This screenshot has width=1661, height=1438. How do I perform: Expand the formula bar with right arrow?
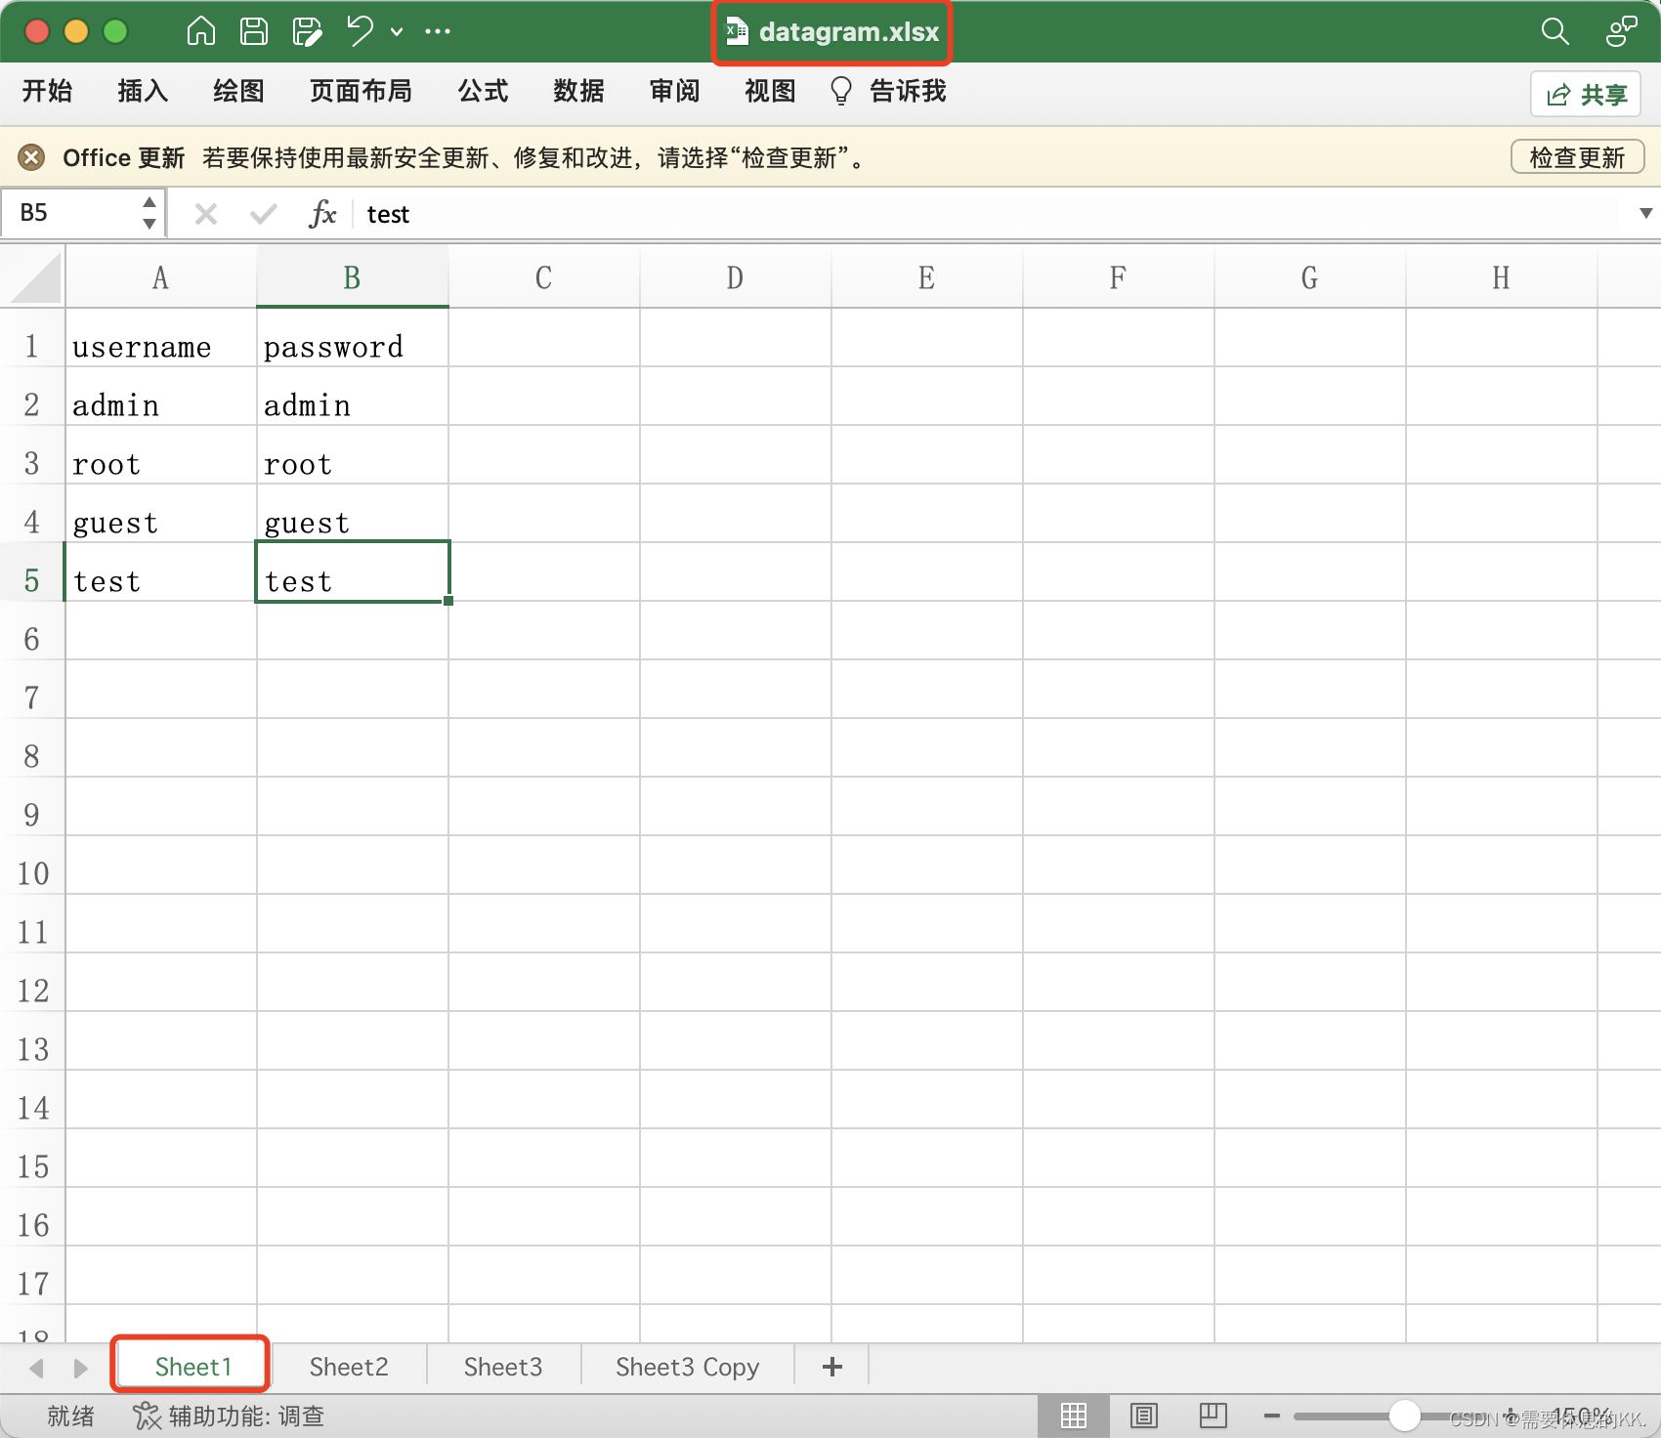point(1645,213)
